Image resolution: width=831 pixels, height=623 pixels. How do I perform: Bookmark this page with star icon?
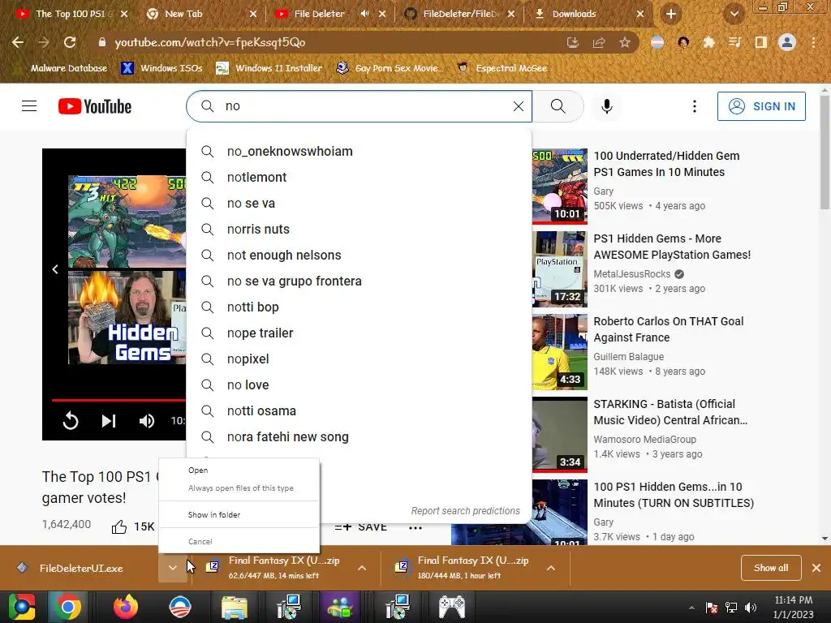tap(625, 42)
